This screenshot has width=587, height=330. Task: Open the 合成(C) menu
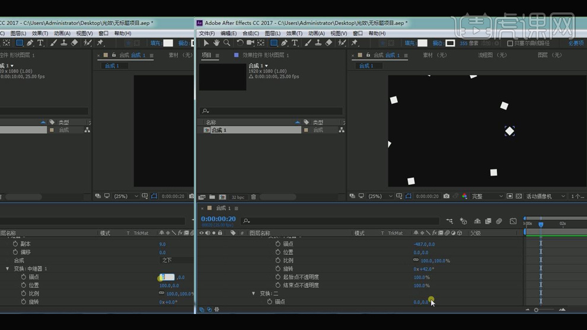[x=250, y=33]
